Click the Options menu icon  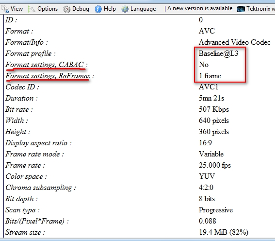pyautogui.click(x=32, y=9)
